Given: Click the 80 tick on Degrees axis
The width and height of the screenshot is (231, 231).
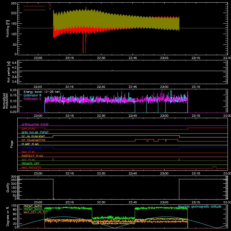Looking at the screenshot, I should coord(15,210).
